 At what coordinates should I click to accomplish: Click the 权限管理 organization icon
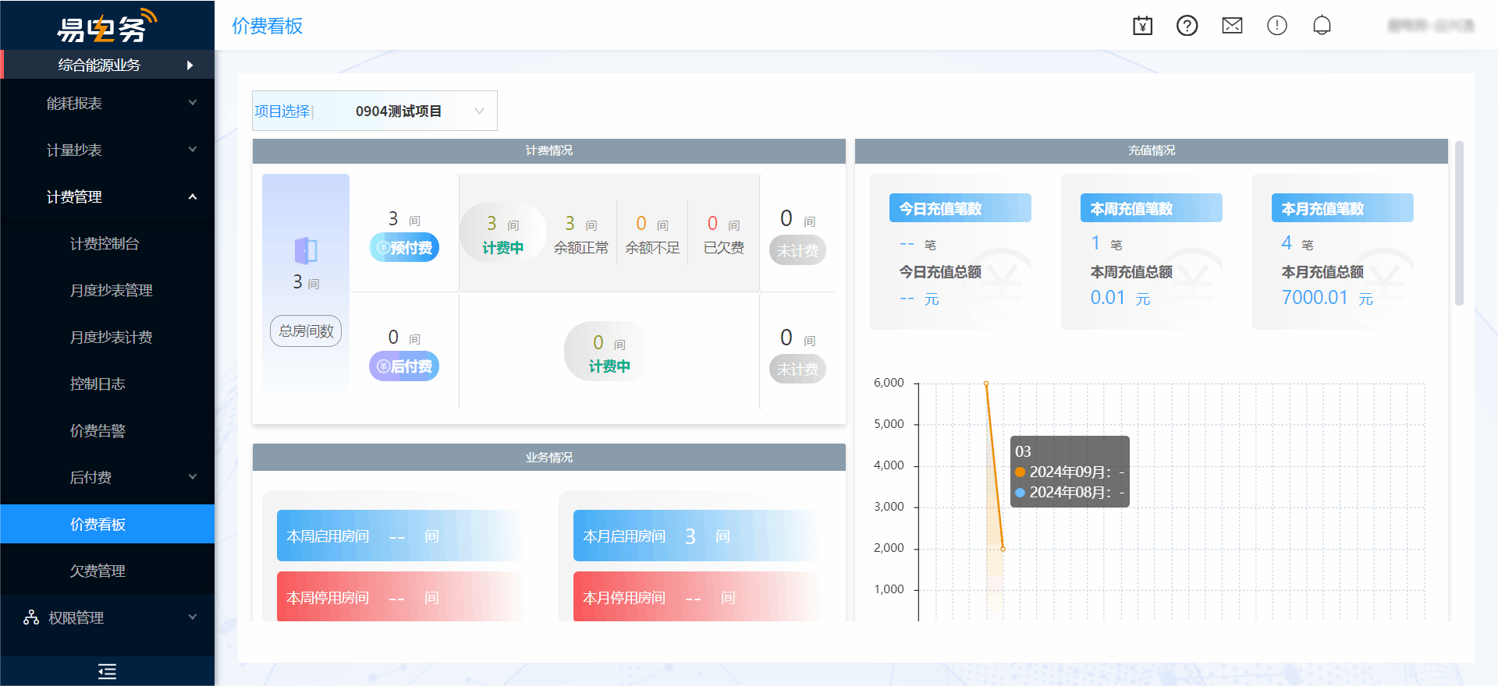click(x=31, y=617)
